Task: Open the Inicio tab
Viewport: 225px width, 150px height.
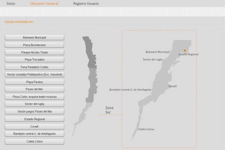Action: [x=11, y=3]
